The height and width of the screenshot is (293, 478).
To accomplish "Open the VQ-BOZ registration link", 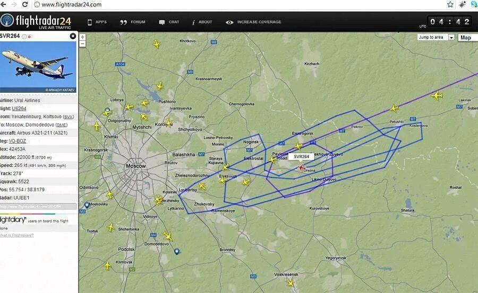I will pos(18,141).
